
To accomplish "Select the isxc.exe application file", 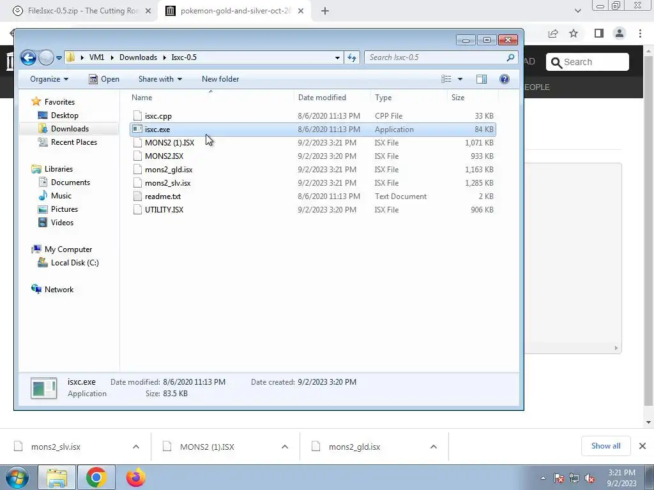I will tap(313, 129).
